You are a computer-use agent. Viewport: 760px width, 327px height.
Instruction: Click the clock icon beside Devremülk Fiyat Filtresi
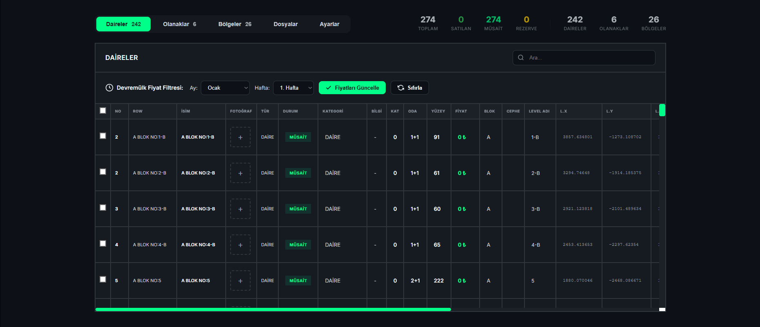click(109, 88)
